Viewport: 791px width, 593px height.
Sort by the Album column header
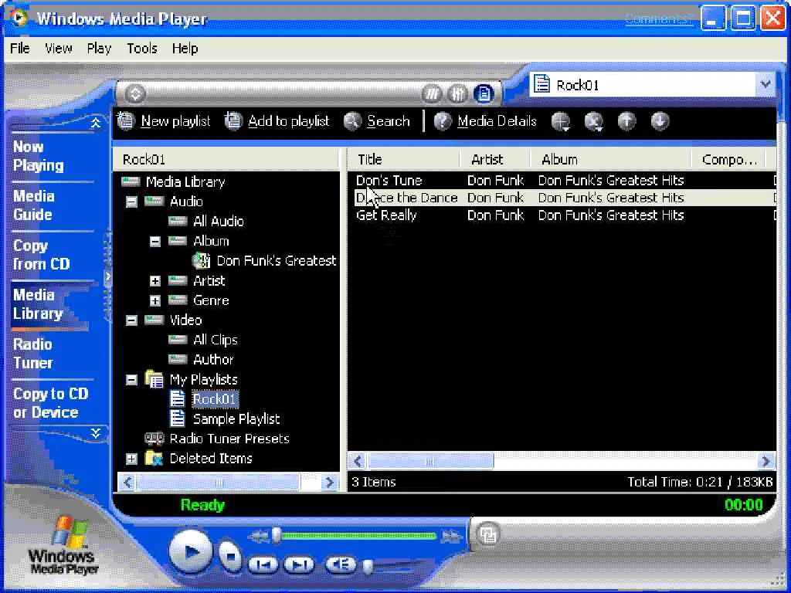tap(610, 160)
